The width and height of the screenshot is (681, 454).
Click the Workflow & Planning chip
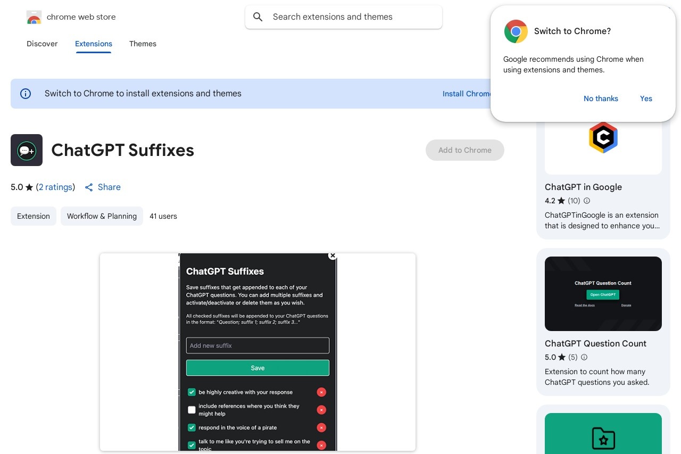[x=102, y=216]
